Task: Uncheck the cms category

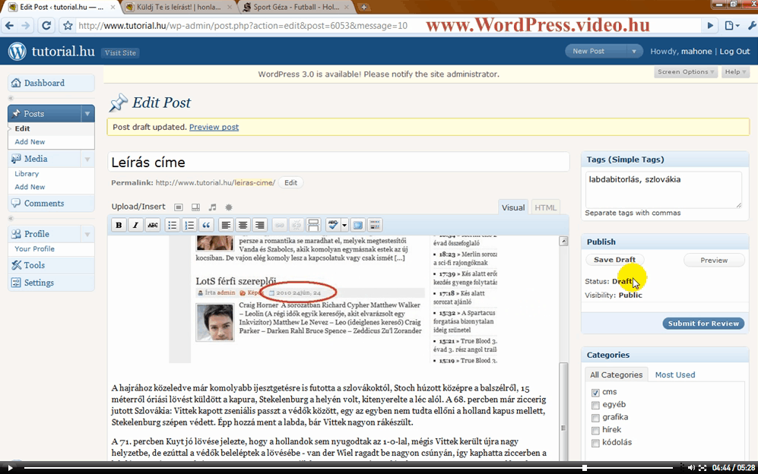Action: [595, 393]
